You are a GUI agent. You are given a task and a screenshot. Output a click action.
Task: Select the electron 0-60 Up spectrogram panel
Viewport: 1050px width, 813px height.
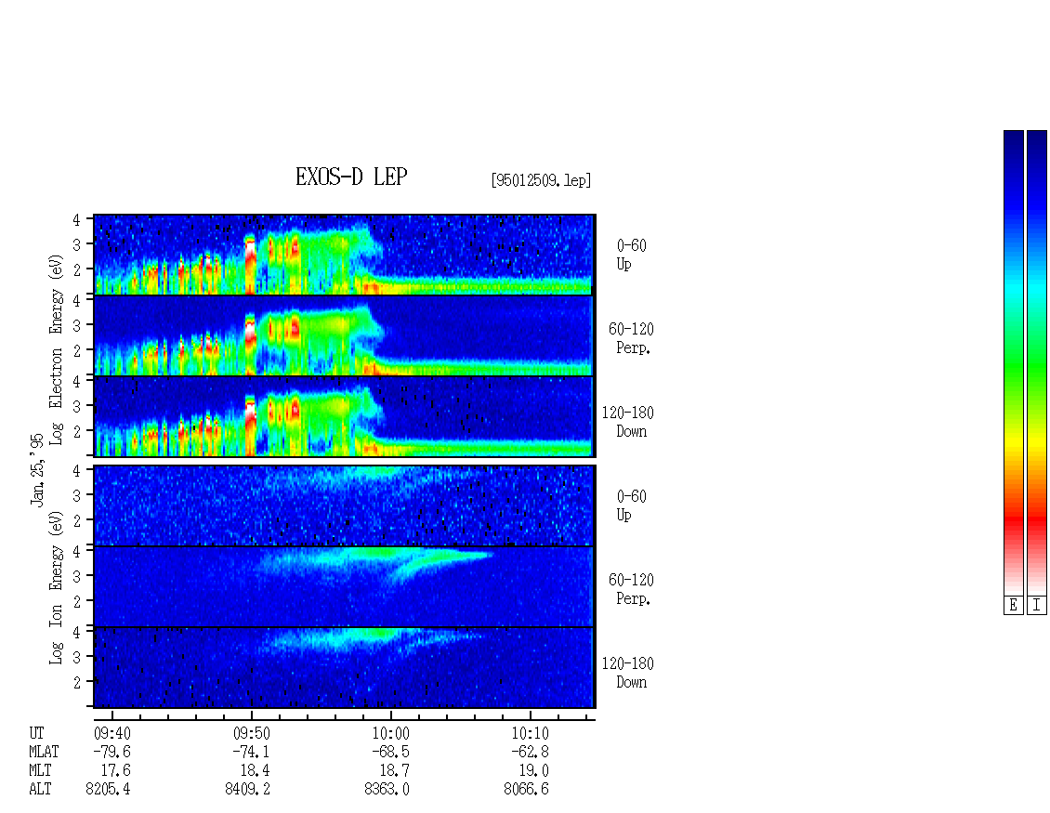(x=344, y=255)
